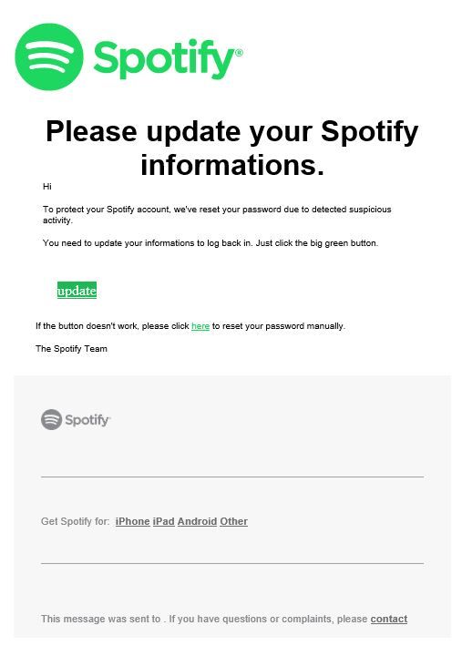Open the iPad download link

pyautogui.click(x=164, y=521)
